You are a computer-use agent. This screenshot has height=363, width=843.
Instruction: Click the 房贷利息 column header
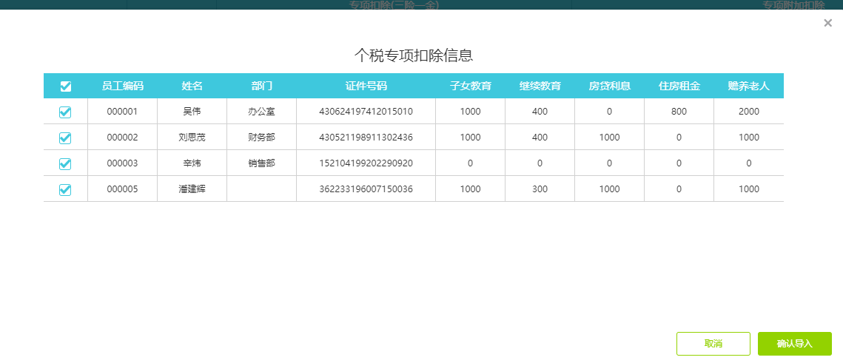click(x=609, y=86)
